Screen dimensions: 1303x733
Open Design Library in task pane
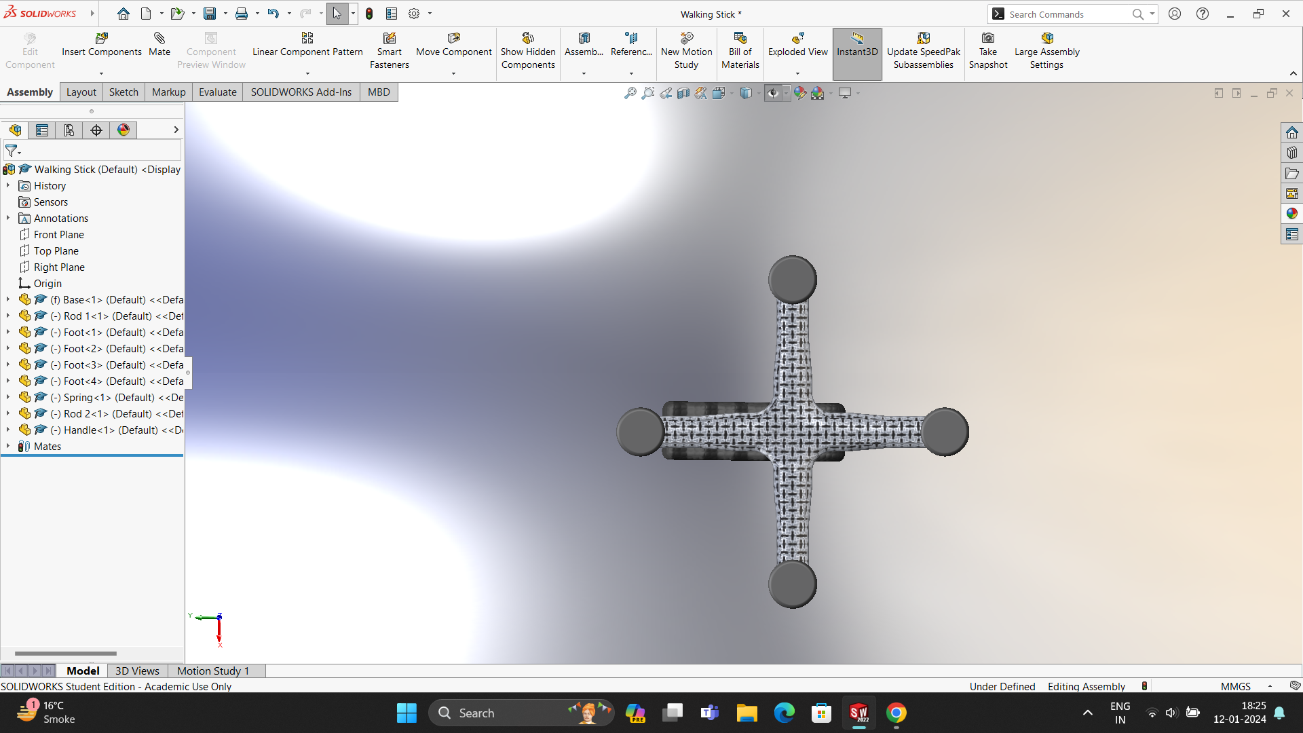pos(1291,153)
